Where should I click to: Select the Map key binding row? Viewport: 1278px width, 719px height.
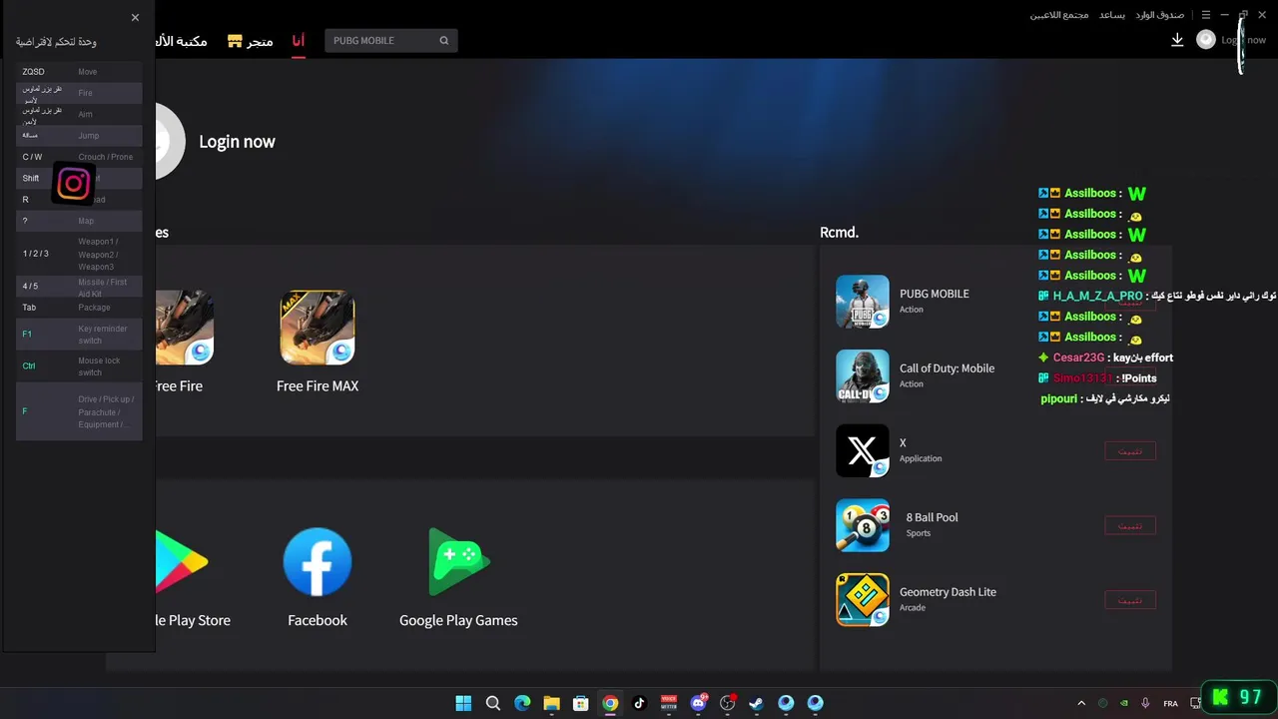(79, 221)
